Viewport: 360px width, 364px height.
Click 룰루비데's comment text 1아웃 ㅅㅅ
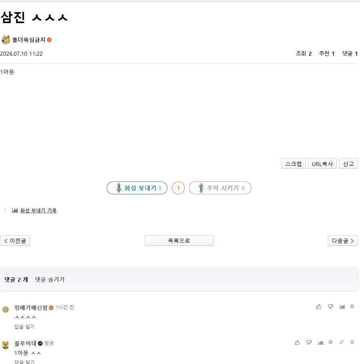(28, 353)
